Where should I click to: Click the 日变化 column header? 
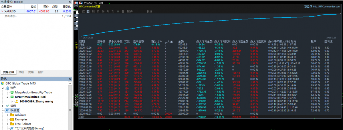66,7
